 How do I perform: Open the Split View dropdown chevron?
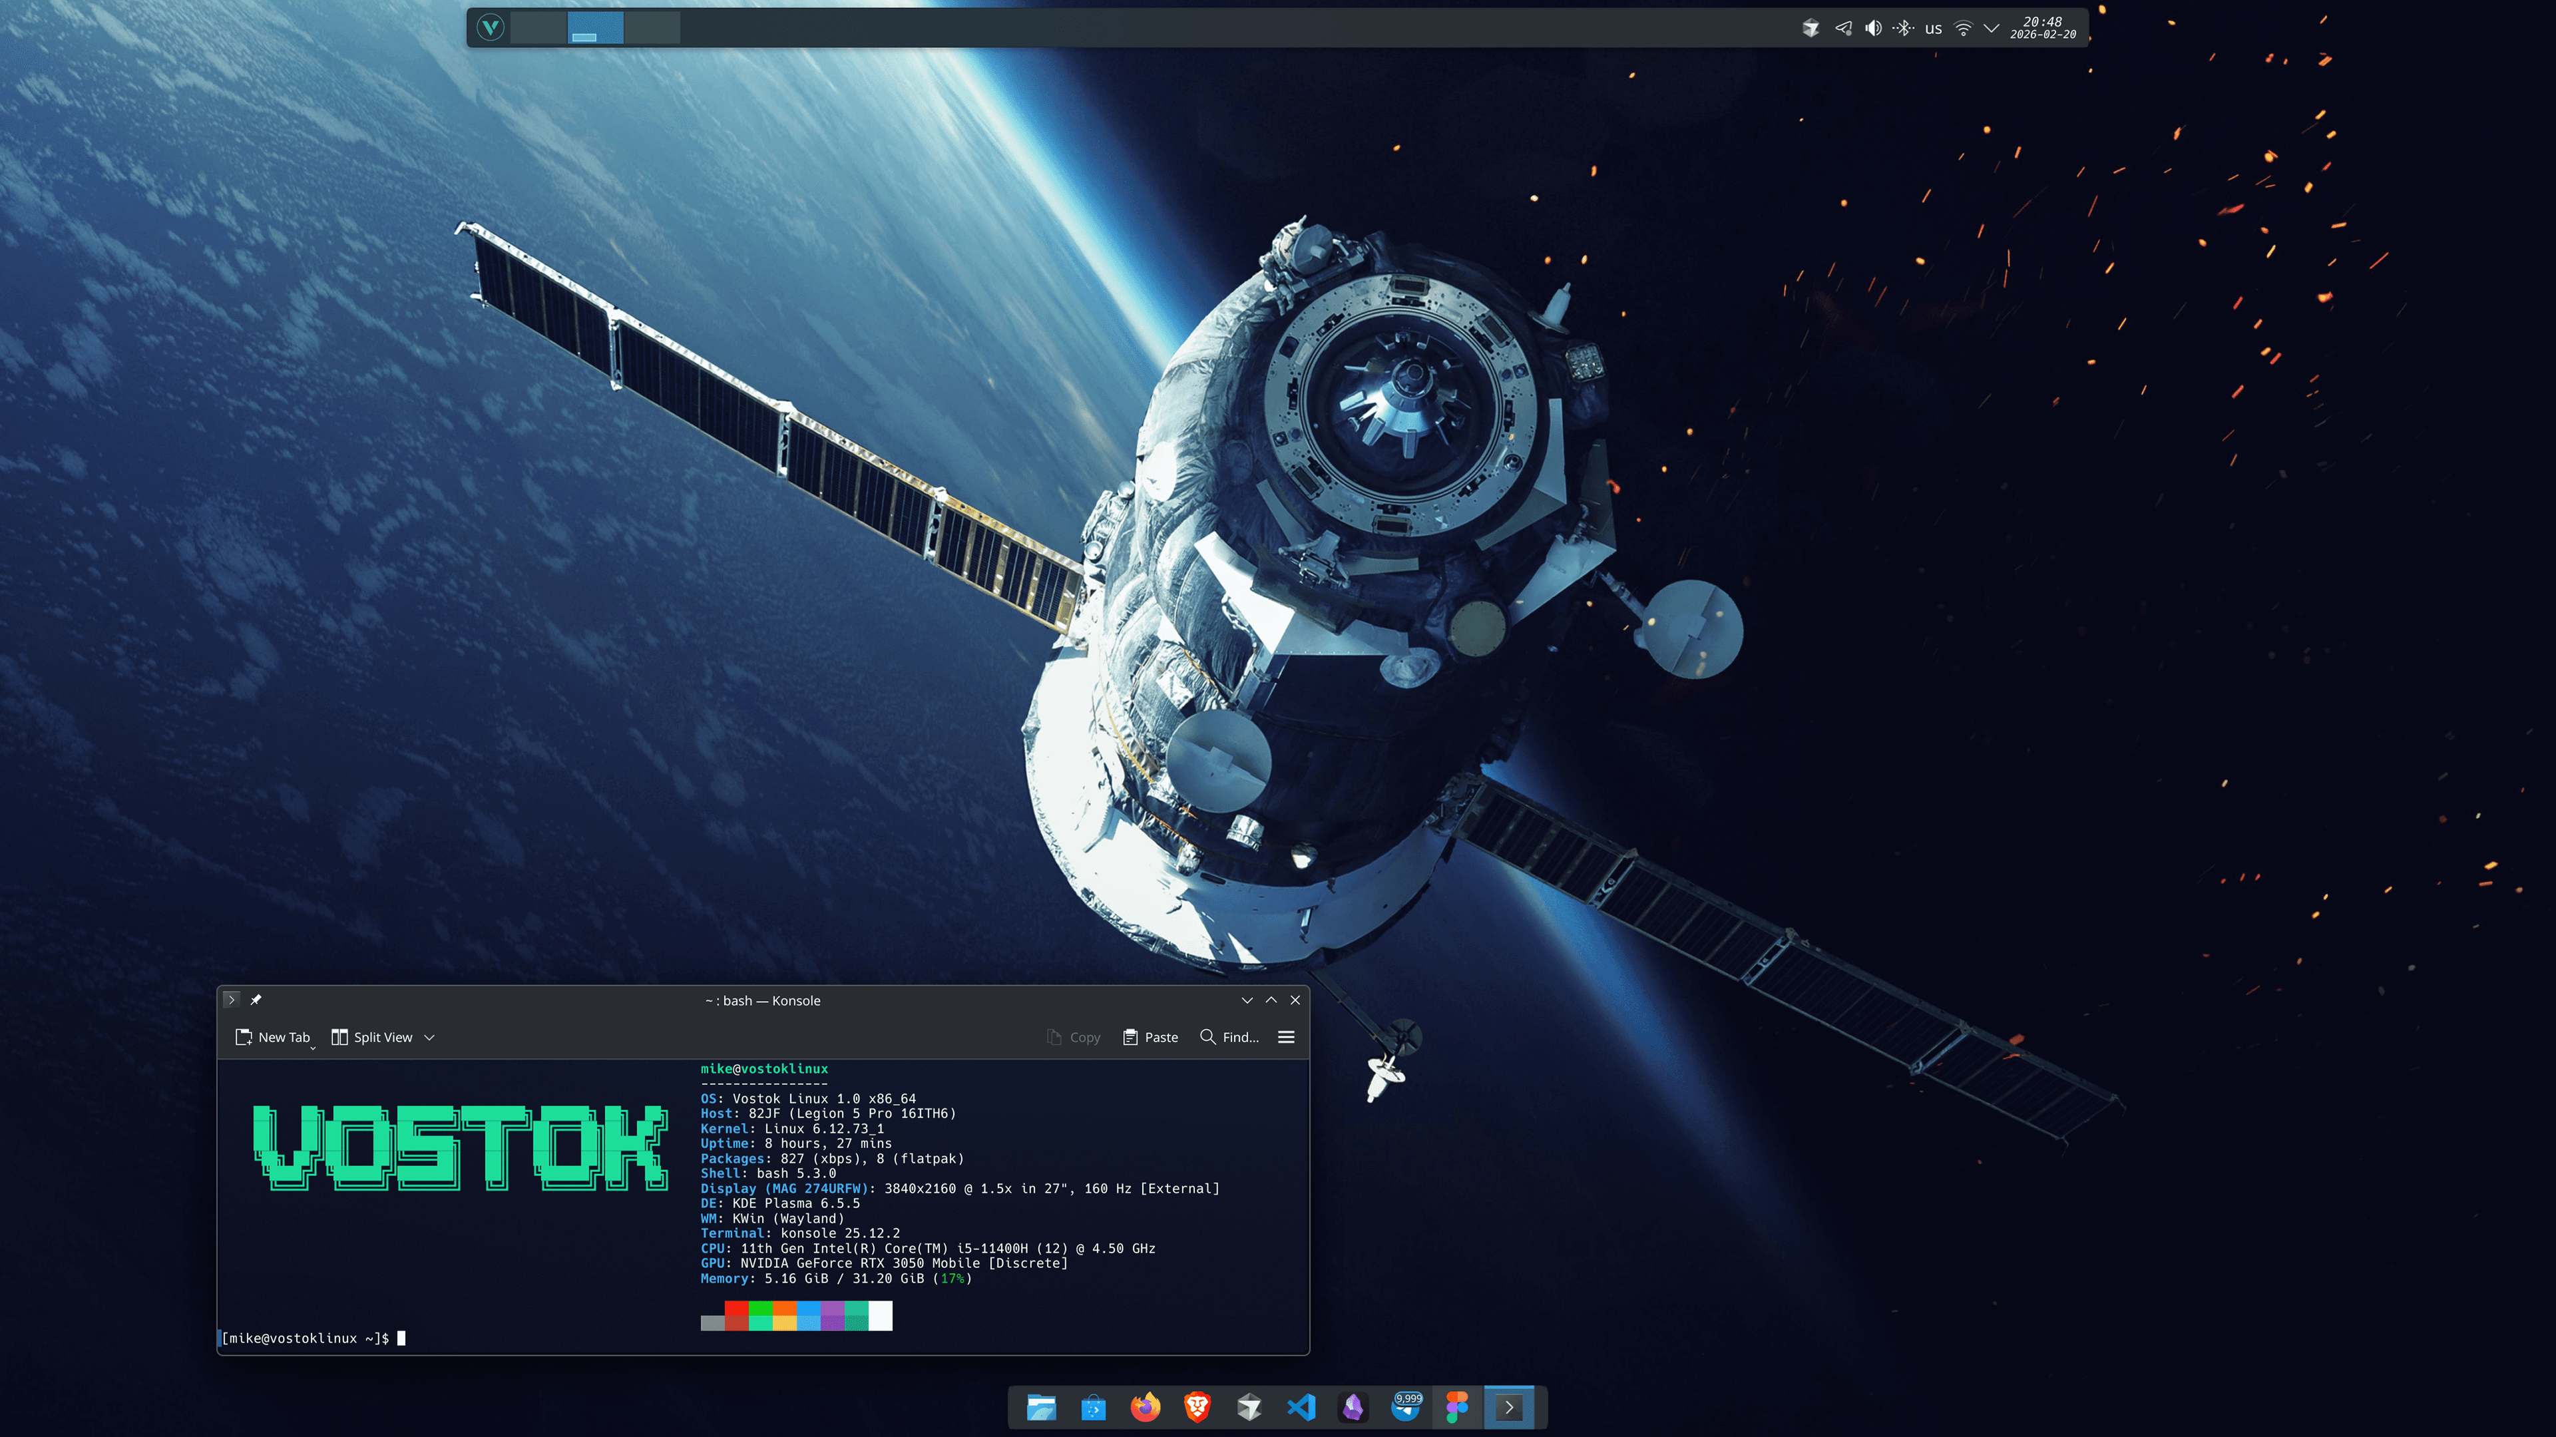[x=429, y=1037]
